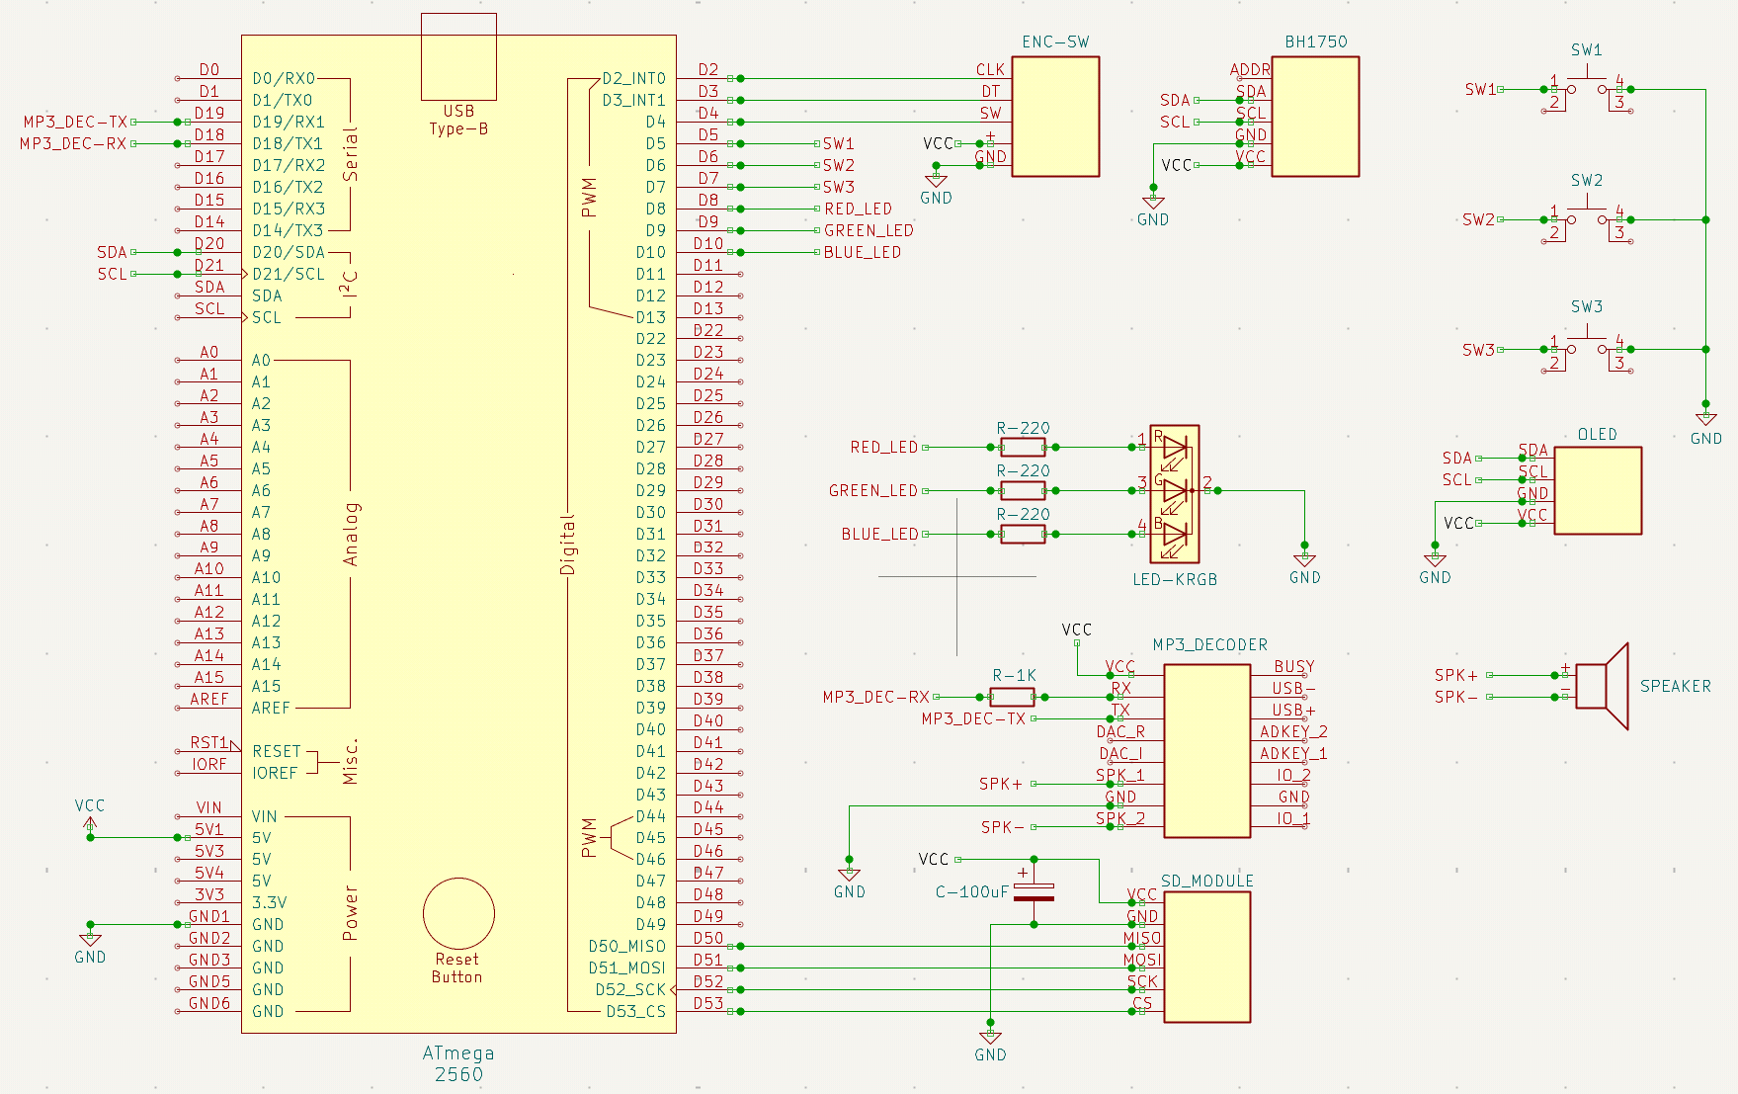Image resolution: width=1738 pixels, height=1094 pixels.
Task: Select the ATmega 2560 label text
Action: [x=458, y=1064]
